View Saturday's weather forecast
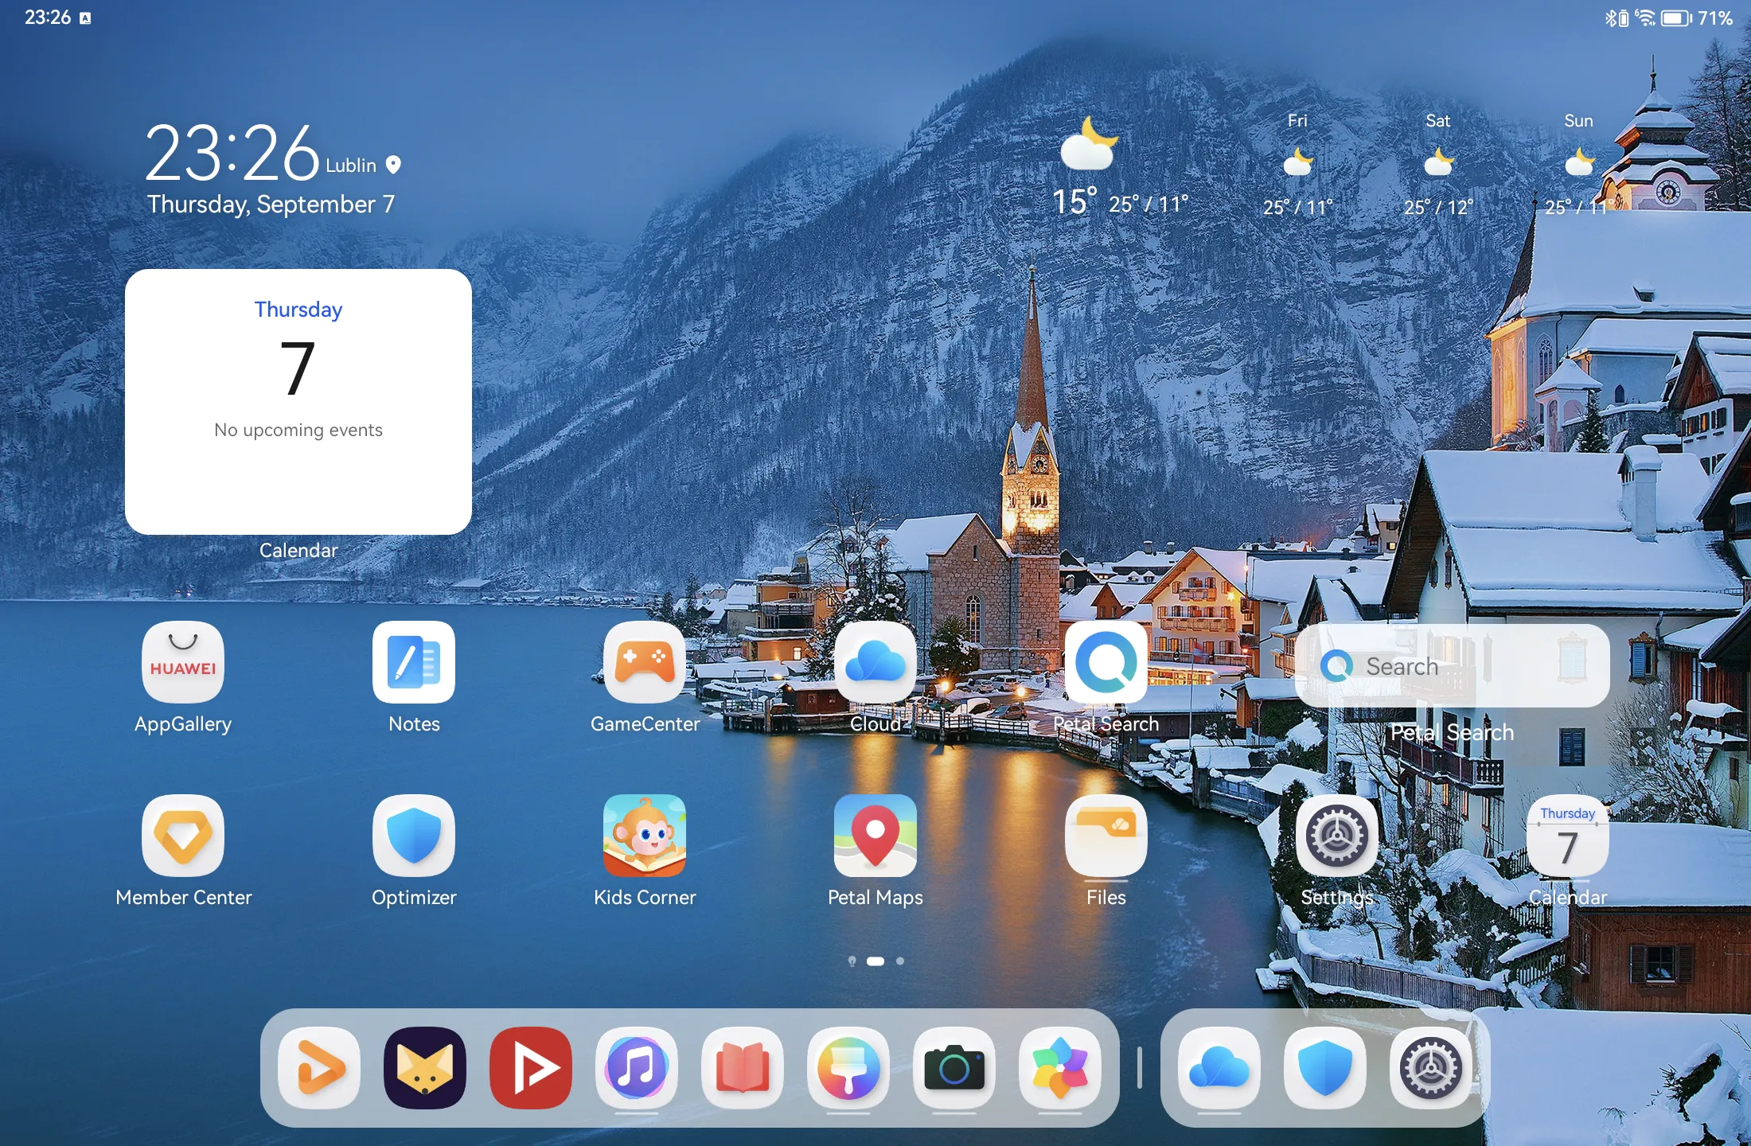This screenshot has width=1751, height=1146. 1438,166
